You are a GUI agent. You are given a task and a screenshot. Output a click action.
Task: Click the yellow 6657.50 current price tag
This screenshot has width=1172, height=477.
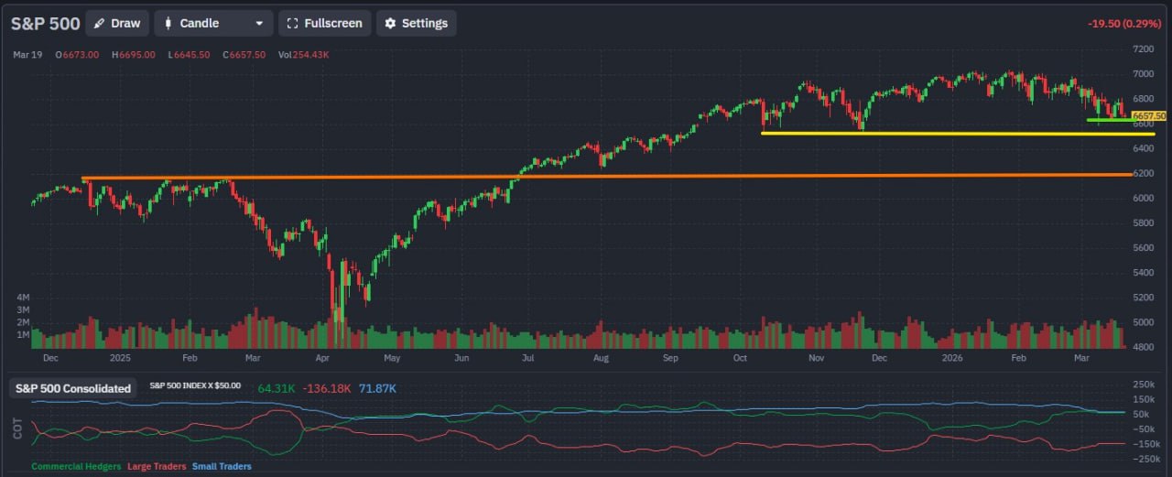(1149, 116)
